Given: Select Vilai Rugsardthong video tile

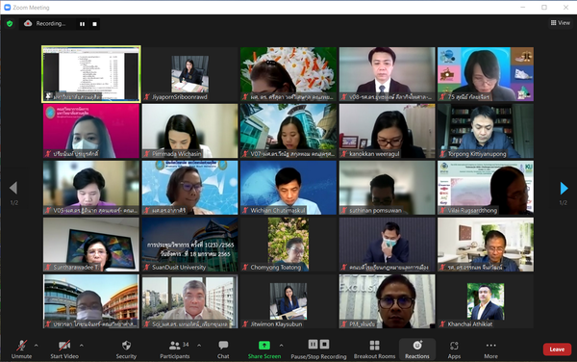Looking at the screenshot, I should tap(486, 188).
